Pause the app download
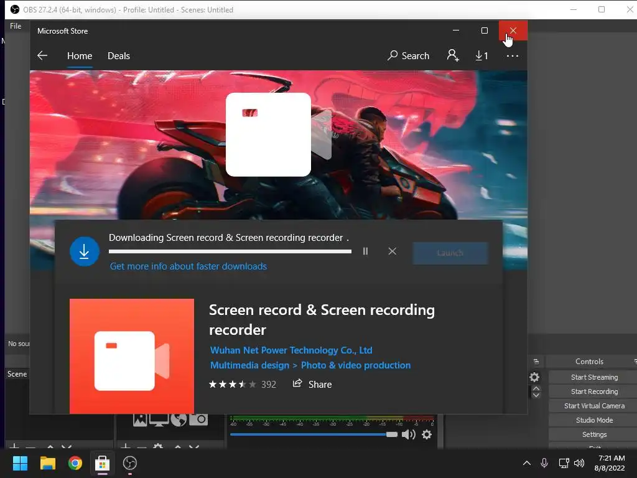Viewport: 637px width, 478px height. click(365, 251)
